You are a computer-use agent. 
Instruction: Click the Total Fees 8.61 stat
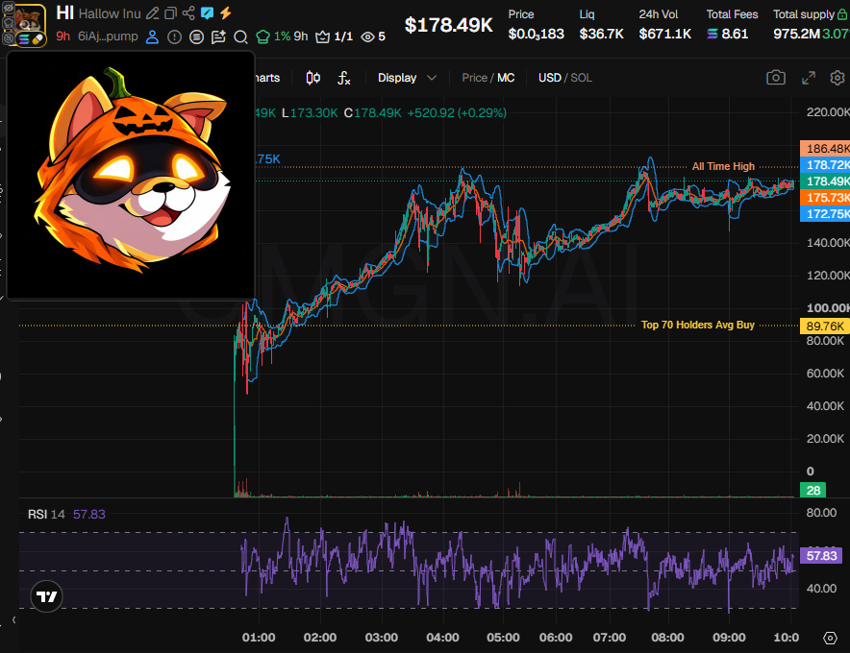tap(732, 25)
